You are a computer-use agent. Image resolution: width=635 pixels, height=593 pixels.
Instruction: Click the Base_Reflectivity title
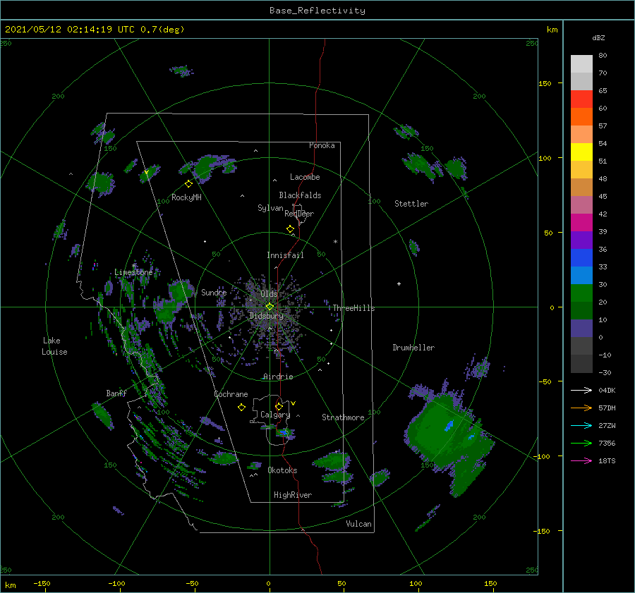click(x=317, y=11)
